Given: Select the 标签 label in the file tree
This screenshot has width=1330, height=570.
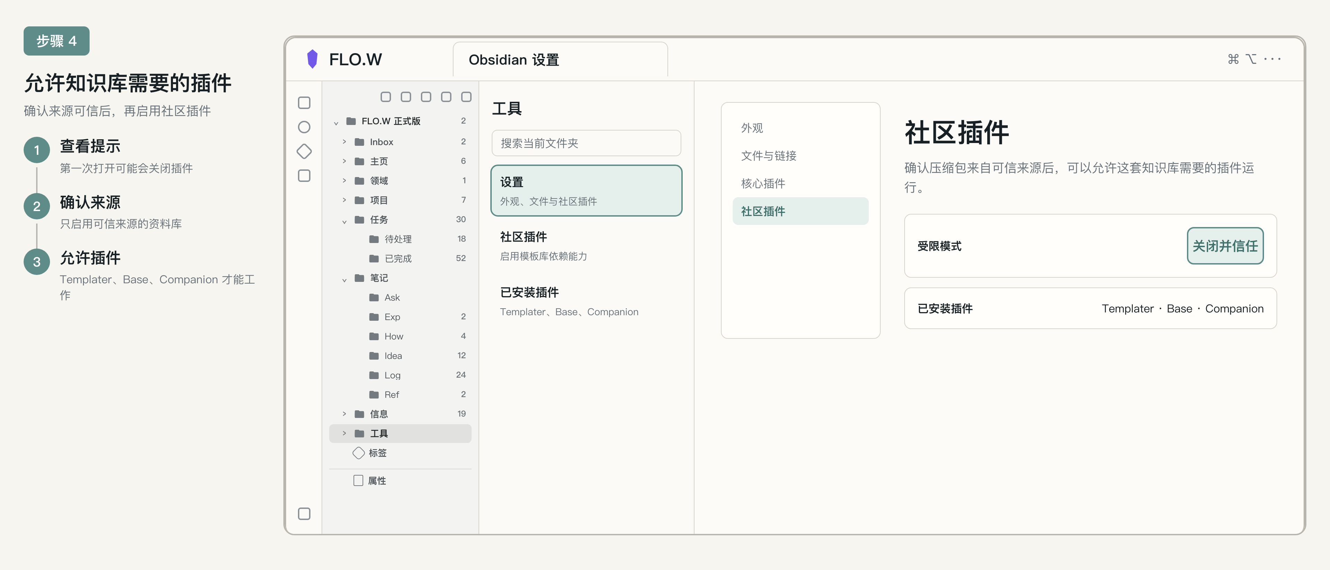Looking at the screenshot, I should click(x=377, y=453).
